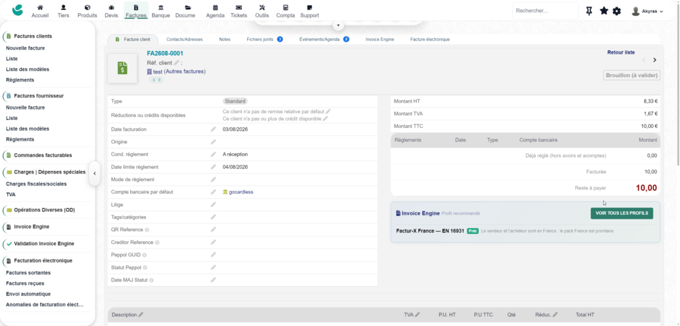Open the Outils tools icon
This screenshot has width=680, height=326.
[262, 7]
